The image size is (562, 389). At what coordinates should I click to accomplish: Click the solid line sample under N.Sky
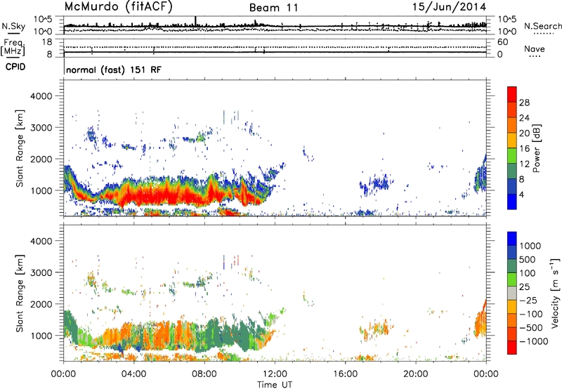click(x=13, y=33)
